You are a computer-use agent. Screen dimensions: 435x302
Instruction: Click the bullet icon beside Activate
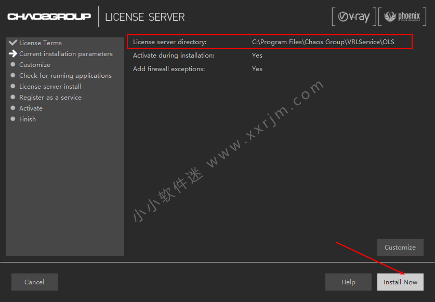[x=13, y=108]
